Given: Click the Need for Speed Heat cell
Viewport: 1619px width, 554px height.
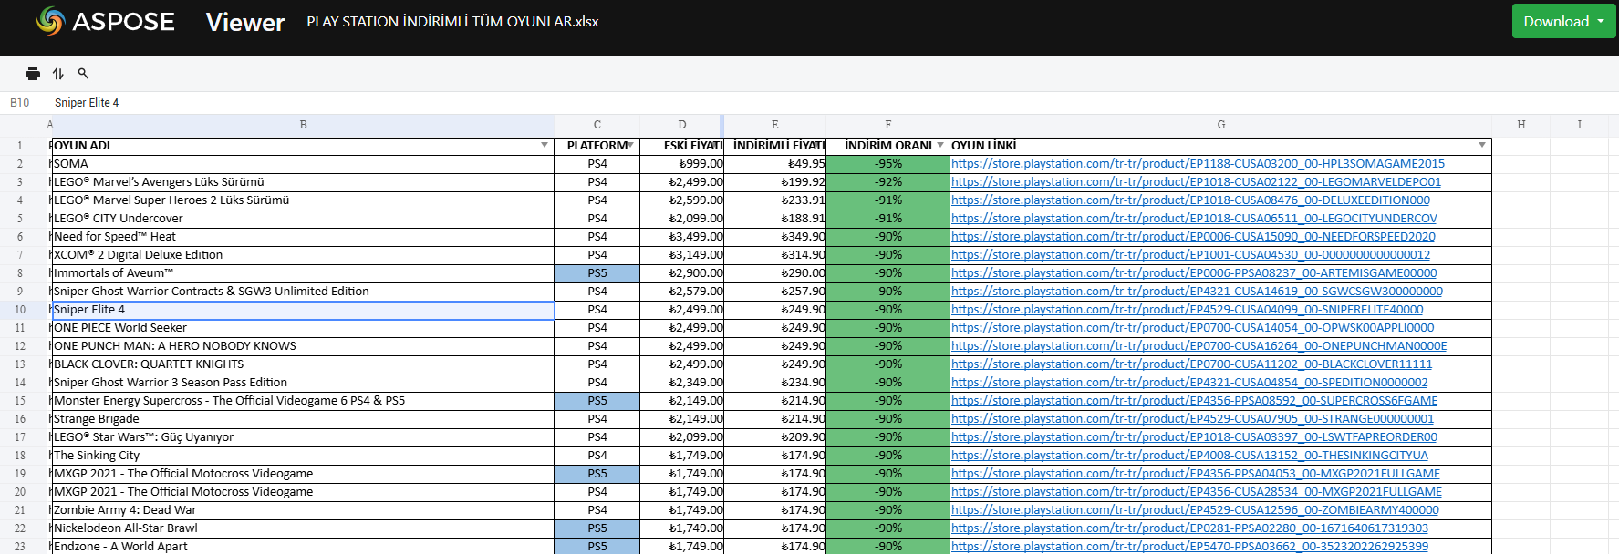Looking at the screenshot, I should click(304, 237).
